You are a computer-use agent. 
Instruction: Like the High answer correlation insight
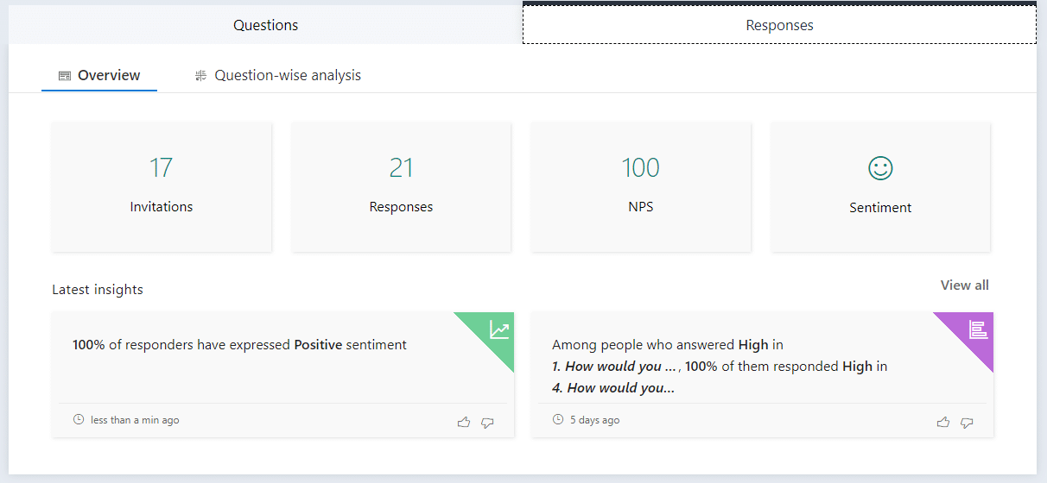[x=943, y=422]
